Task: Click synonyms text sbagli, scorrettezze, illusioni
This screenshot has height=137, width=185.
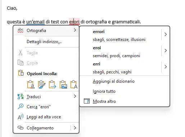Action: 119,40
